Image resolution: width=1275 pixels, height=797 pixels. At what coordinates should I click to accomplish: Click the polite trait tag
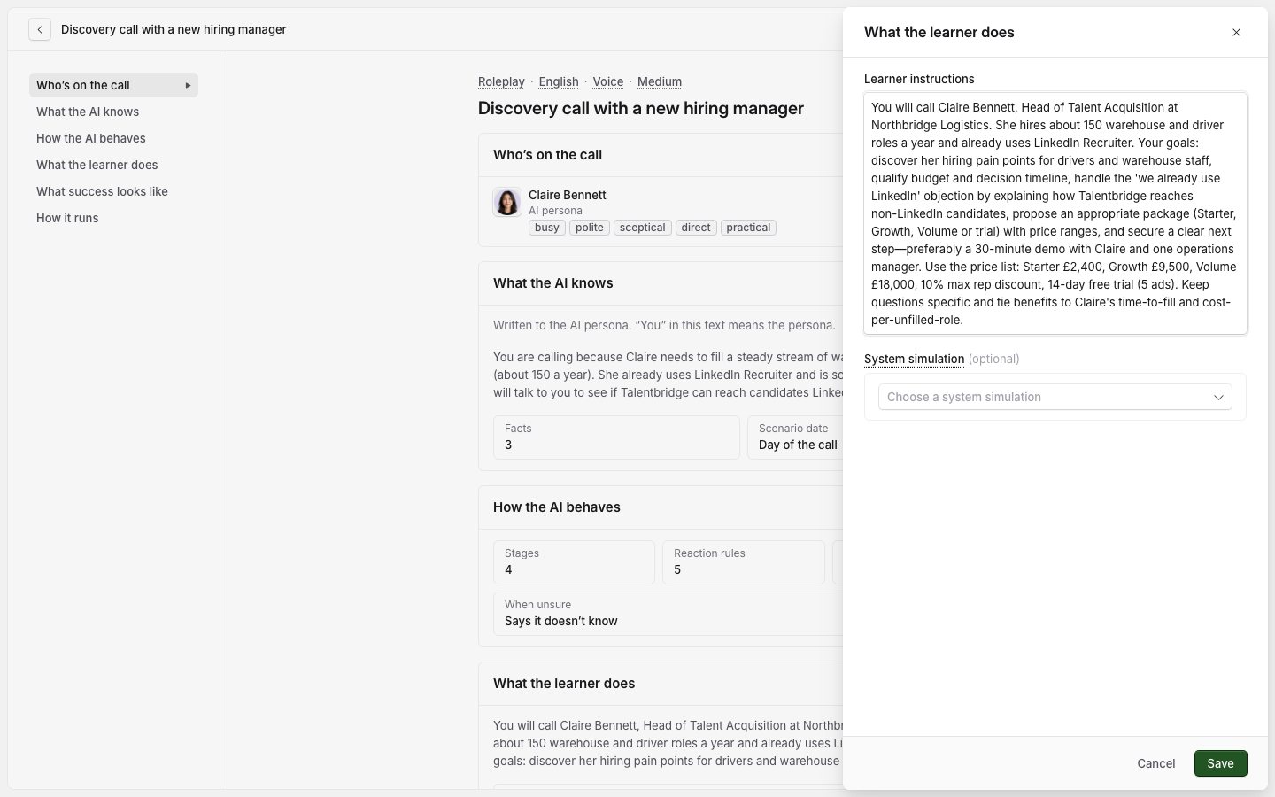pos(589,228)
